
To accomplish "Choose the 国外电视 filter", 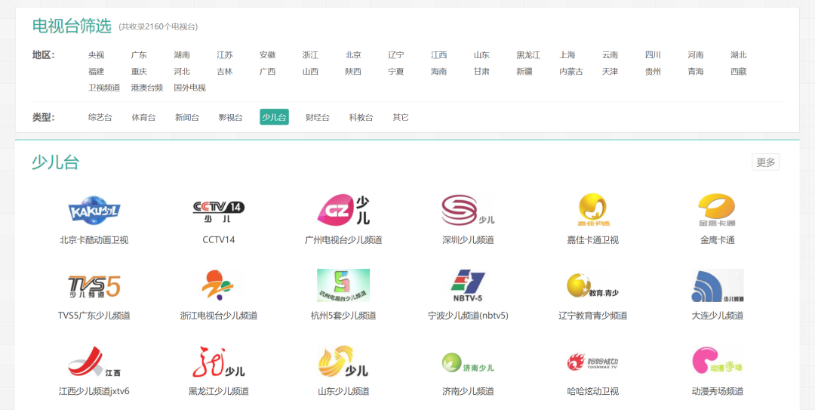I will (x=189, y=88).
